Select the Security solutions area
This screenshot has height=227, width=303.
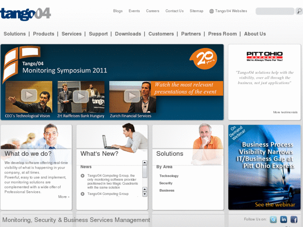pos(166,183)
